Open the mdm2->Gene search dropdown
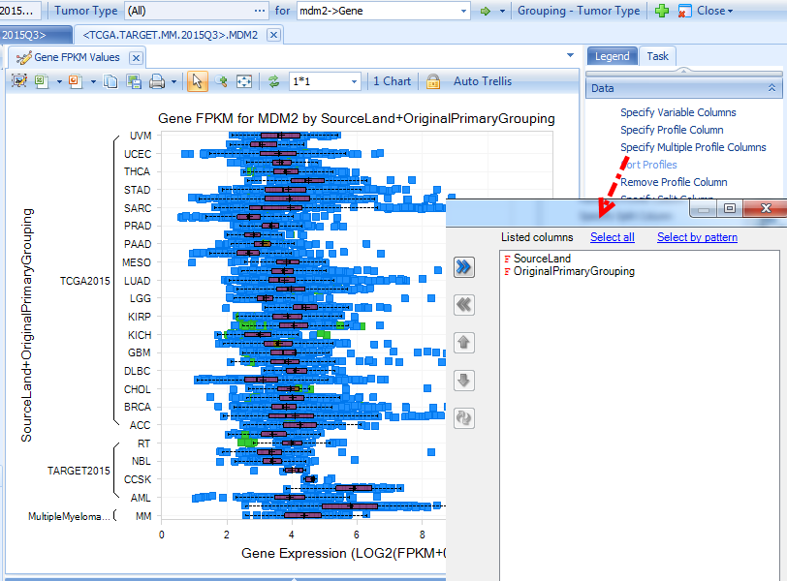This screenshot has width=787, height=581. 463,11
